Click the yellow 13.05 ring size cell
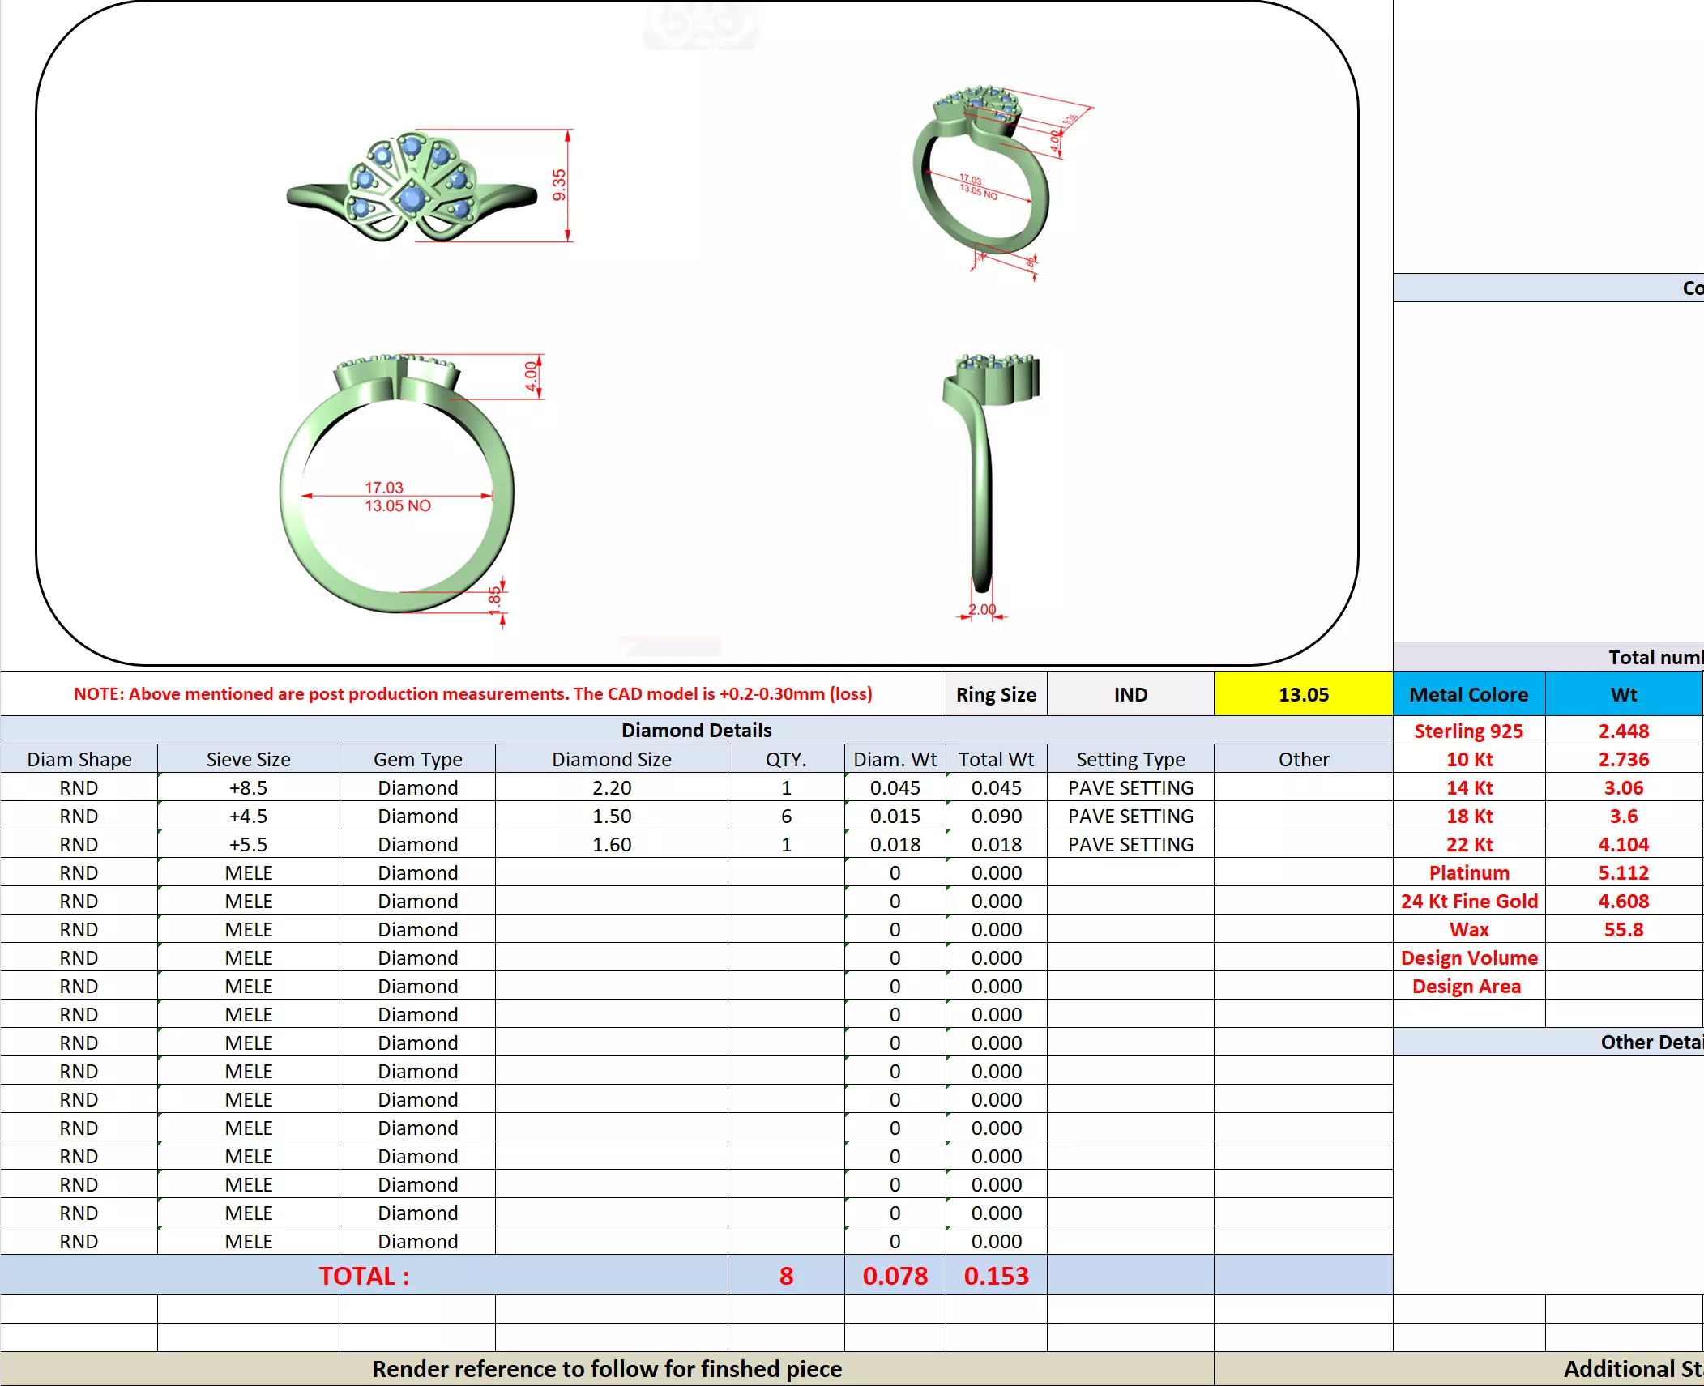1704x1386 pixels. (x=1303, y=694)
